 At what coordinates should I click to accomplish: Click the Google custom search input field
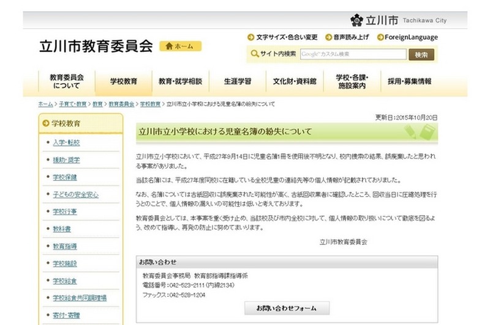353,54
